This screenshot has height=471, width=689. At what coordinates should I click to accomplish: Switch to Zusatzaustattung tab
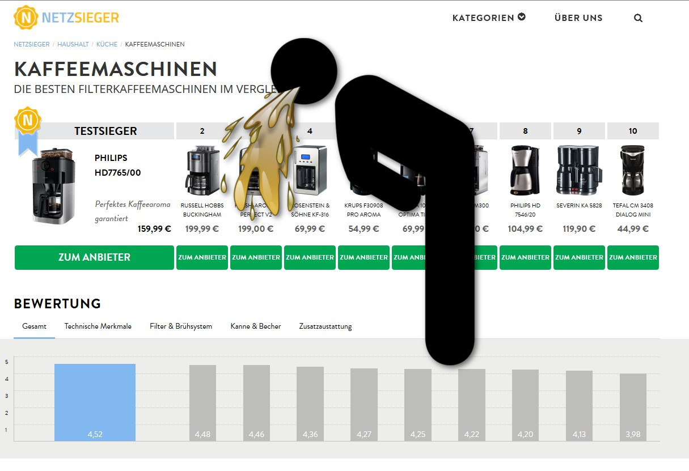[x=326, y=326]
